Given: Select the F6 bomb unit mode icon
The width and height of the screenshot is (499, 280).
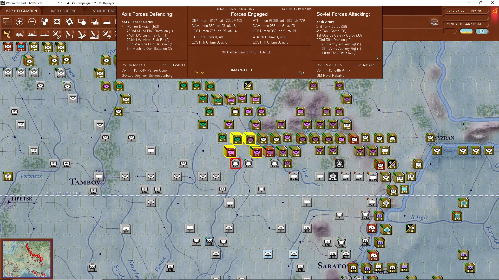Looking at the screenshot, I should point(69,34).
